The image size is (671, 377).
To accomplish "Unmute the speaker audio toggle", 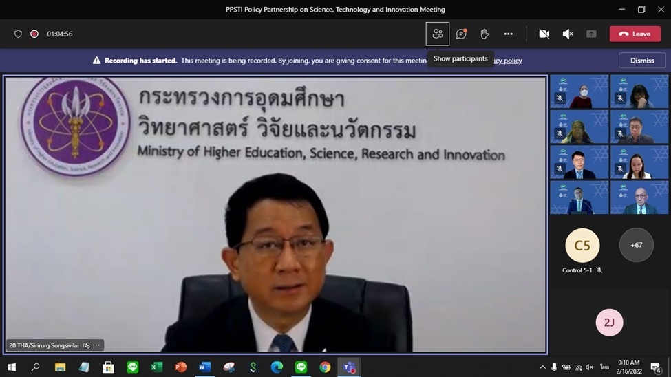I will (568, 34).
